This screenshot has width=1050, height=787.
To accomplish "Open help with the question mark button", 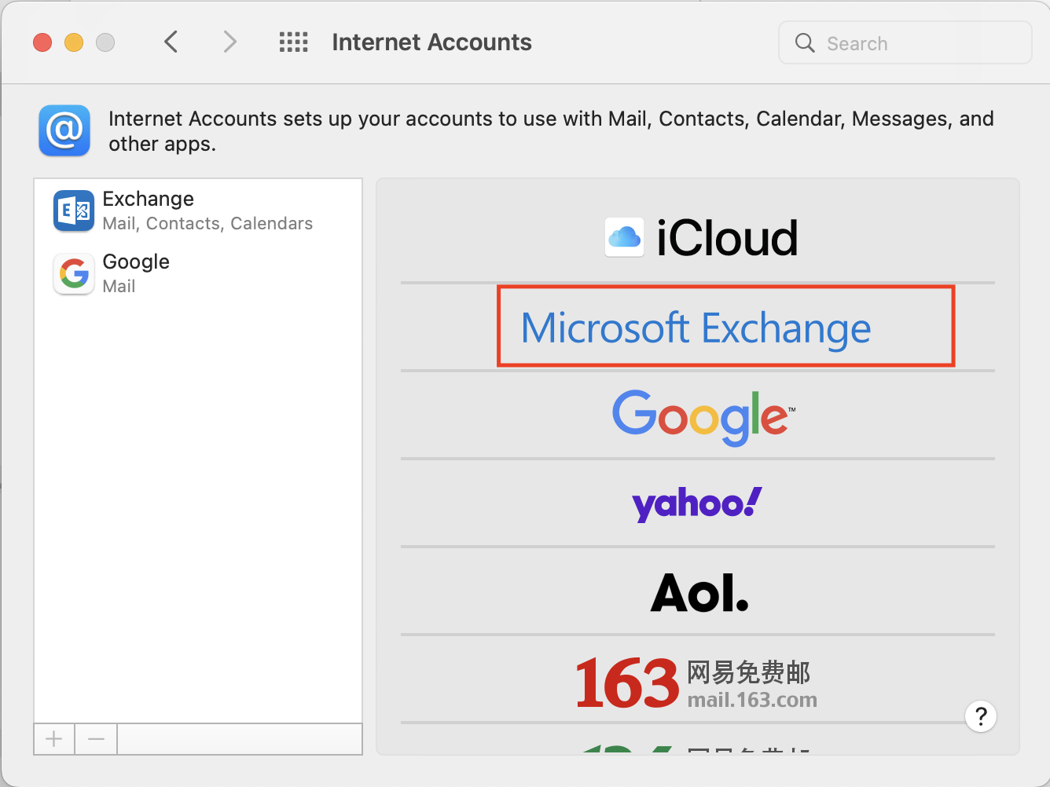I will click(980, 716).
